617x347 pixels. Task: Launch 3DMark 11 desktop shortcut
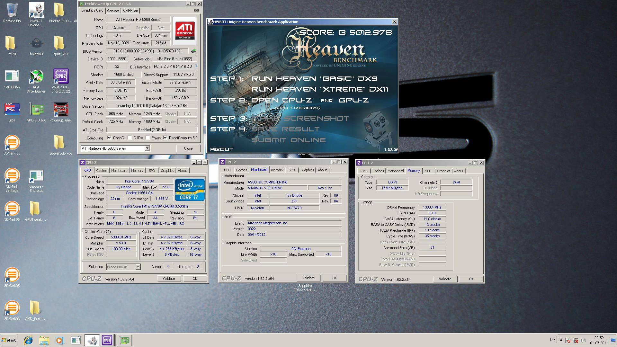(12, 145)
